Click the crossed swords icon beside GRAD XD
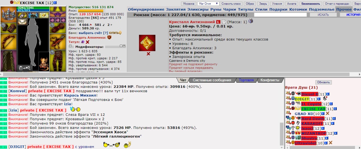The width and height of the screenshot is (361, 149). click(x=327, y=114)
